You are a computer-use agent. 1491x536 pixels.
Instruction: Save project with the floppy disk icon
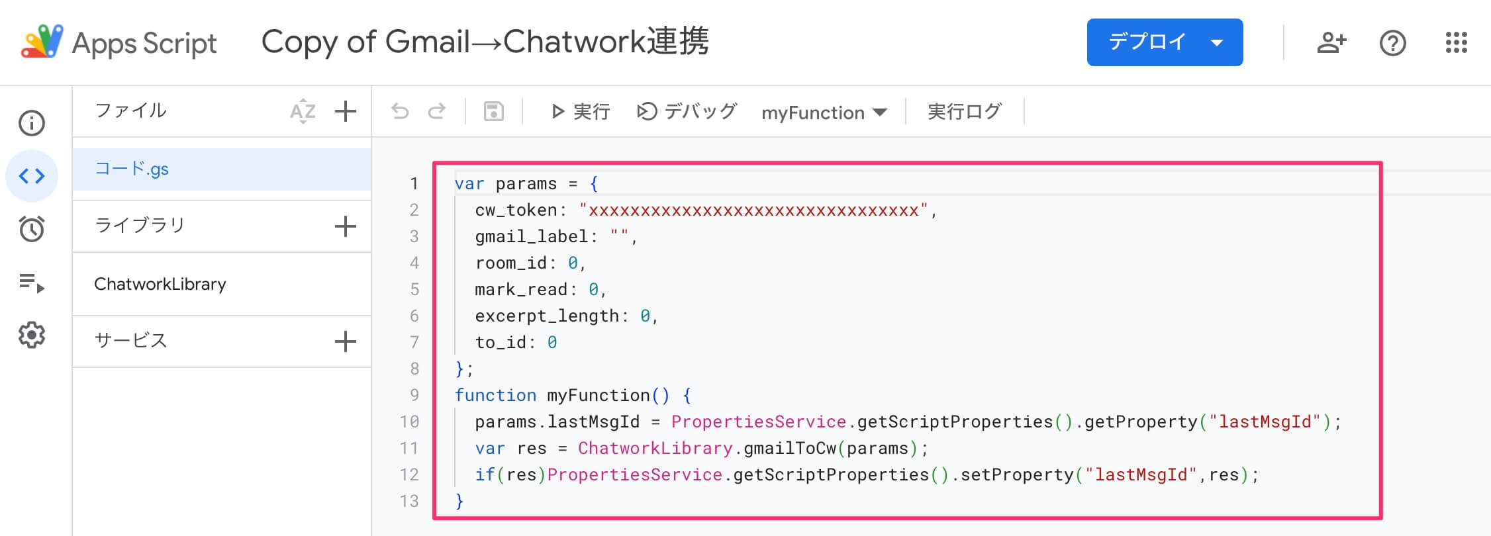[494, 111]
